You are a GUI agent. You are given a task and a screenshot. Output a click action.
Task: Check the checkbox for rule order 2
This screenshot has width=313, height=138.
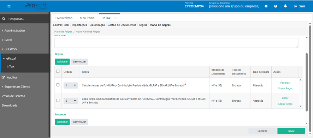coord(58,101)
